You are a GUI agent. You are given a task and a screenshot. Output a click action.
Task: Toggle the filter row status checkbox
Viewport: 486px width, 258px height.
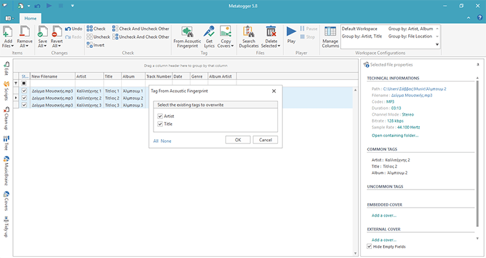pos(24,83)
